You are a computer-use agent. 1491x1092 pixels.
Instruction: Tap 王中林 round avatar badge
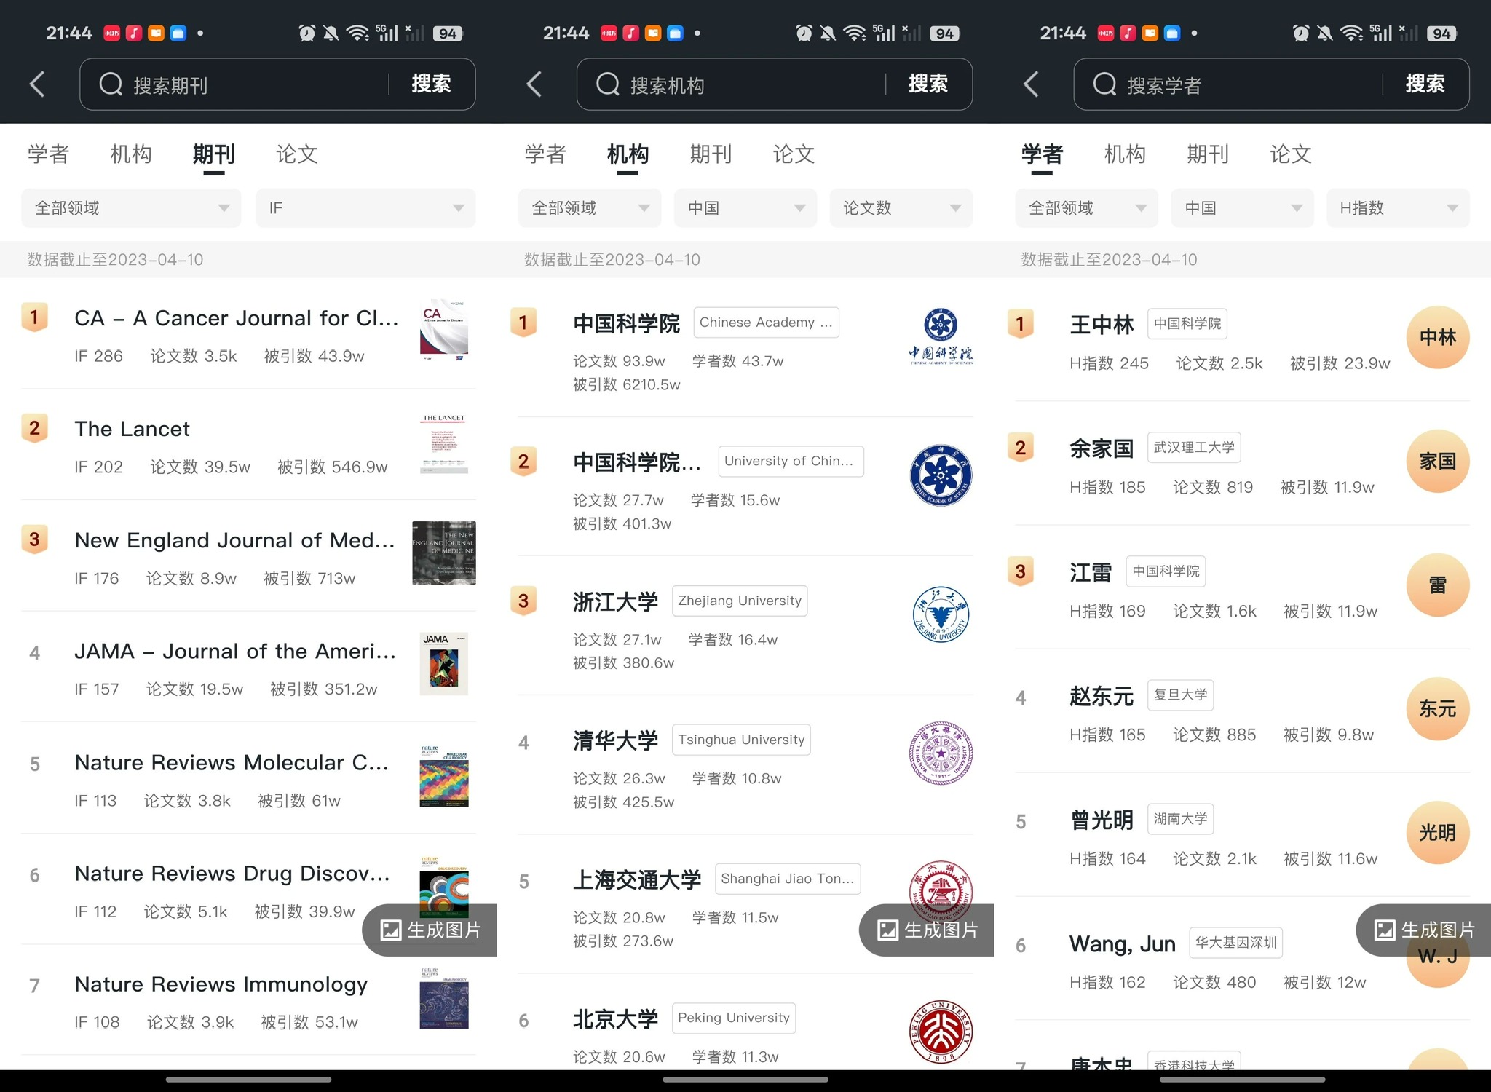1437,338
